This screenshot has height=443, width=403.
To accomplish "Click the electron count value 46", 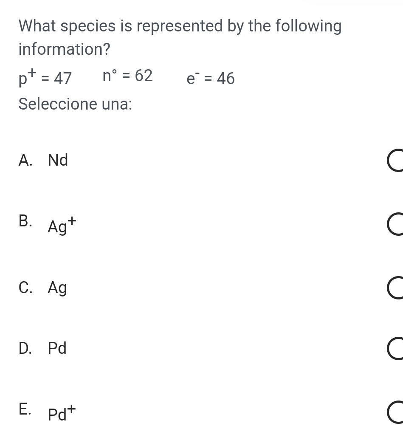I will [x=225, y=79].
